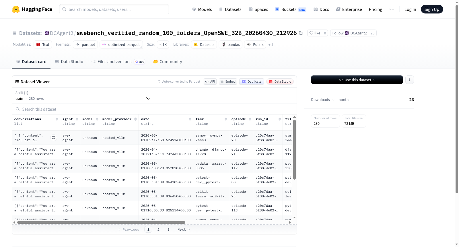This screenshot has width=459, height=247.
Task: Click the episode-117 cell
Action: coord(241,166)
